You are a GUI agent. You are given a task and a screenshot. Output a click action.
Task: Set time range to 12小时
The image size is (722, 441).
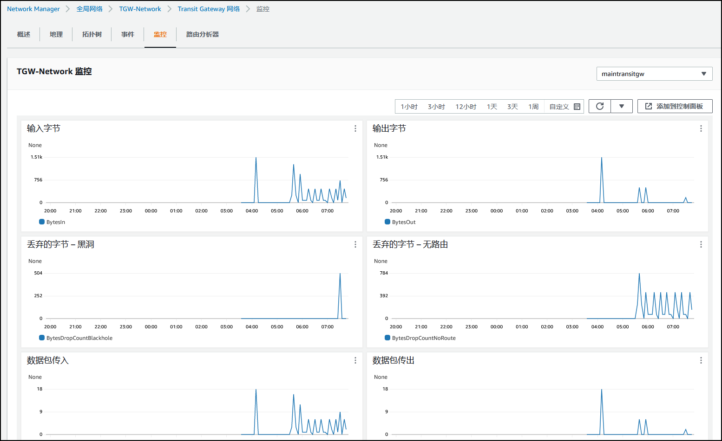tap(466, 107)
